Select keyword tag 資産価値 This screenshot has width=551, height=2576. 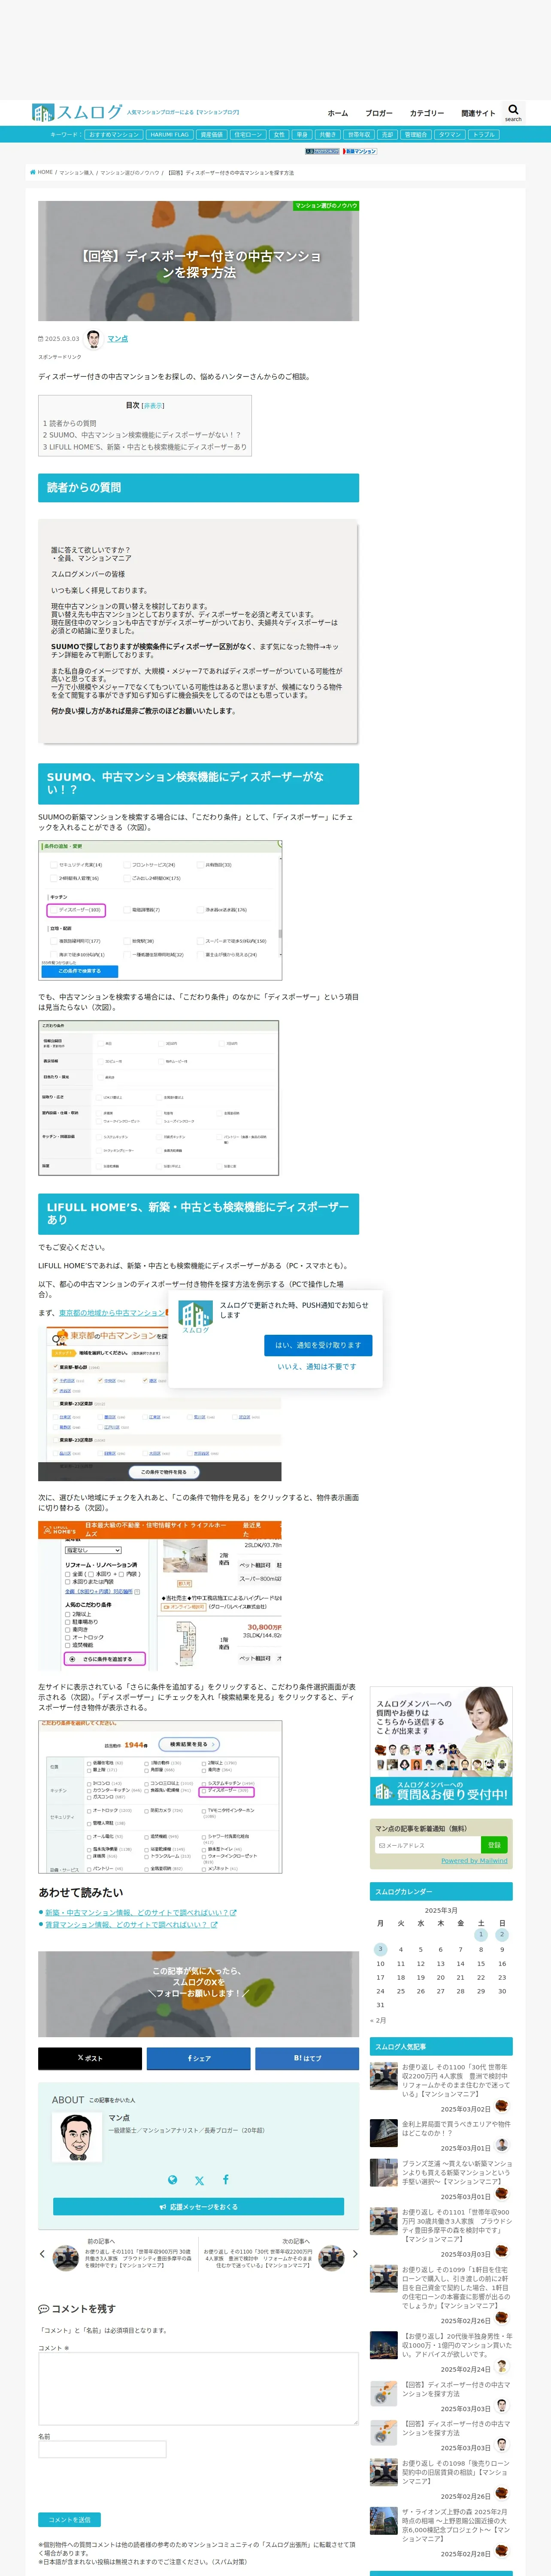click(211, 134)
